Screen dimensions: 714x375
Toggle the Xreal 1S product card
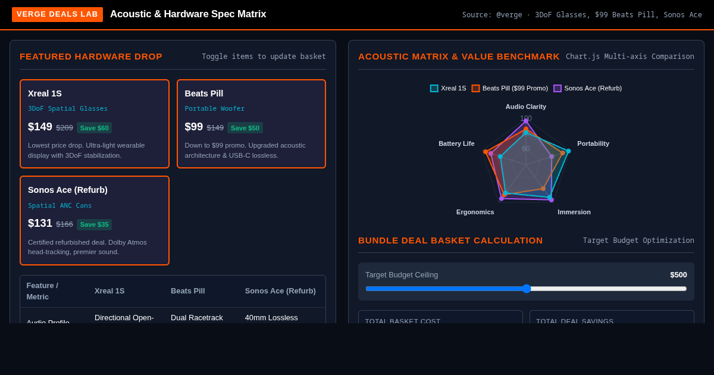click(x=95, y=124)
